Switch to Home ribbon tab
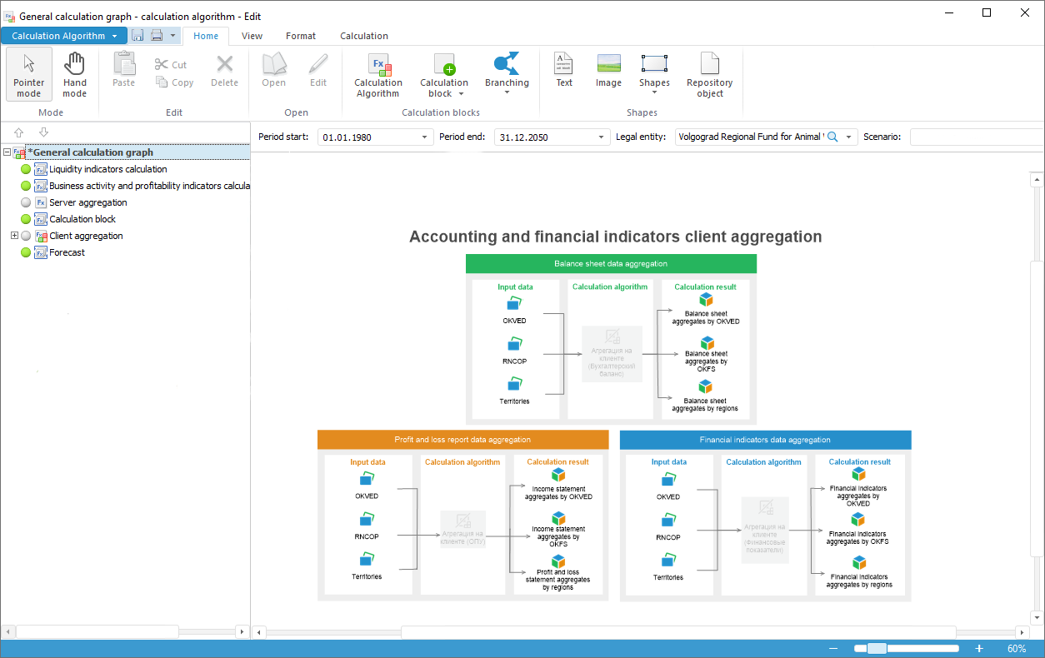Viewport: 1045px width, 658px height. coord(206,36)
